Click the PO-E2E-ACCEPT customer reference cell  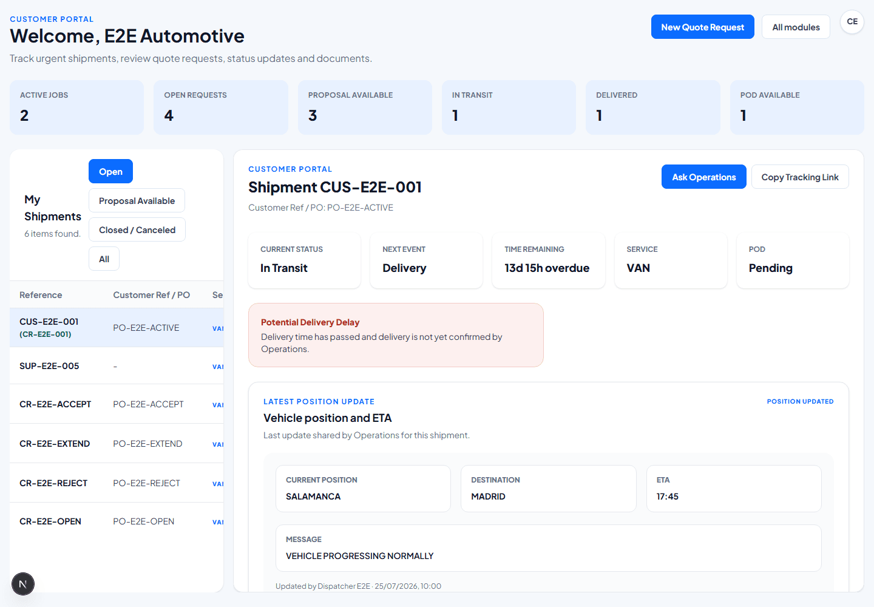coord(148,404)
